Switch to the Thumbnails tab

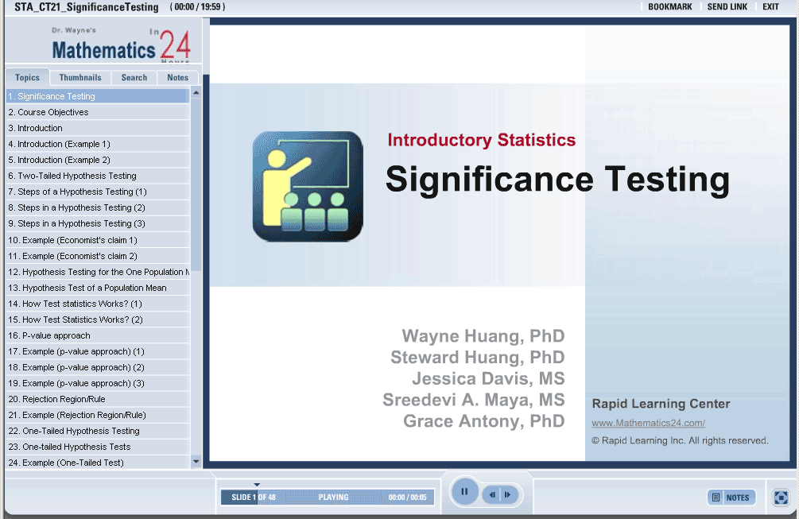pyautogui.click(x=80, y=78)
